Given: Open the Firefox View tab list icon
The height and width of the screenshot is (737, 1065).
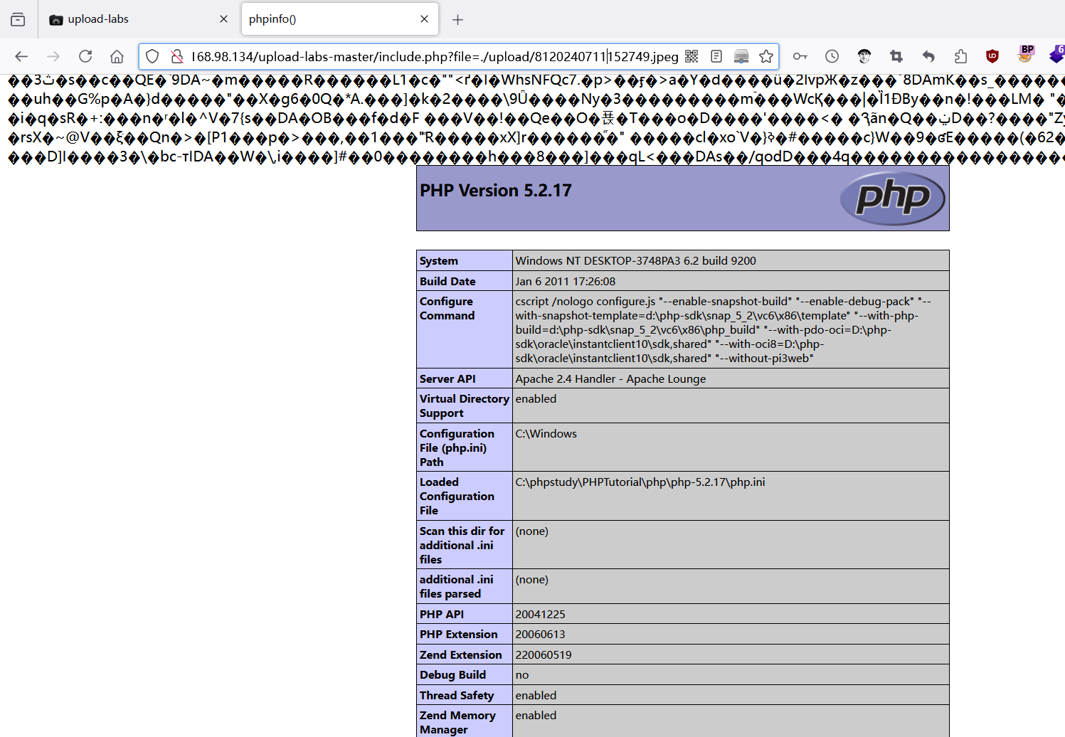Looking at the screenshot, I should [x=18, y=19].
